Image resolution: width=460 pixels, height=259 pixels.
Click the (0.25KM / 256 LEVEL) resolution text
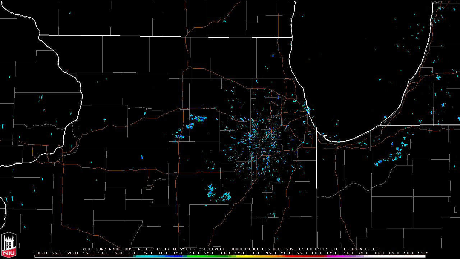pyautogui.click(x=199, y=249)
